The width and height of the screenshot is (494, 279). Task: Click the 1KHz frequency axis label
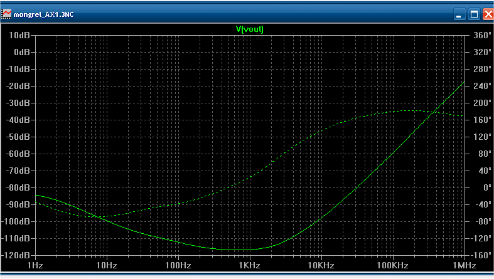coord(250,266)
